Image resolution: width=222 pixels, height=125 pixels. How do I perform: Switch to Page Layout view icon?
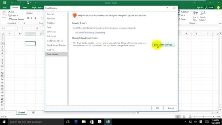pos(184,117)
